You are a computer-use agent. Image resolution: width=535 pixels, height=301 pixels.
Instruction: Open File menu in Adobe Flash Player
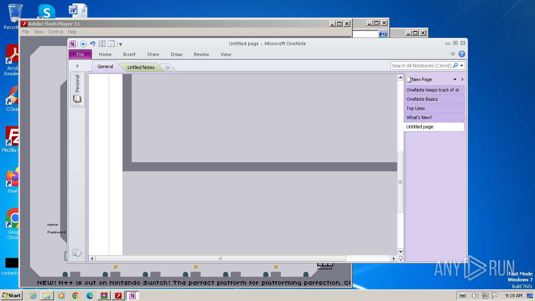[25, 32]
